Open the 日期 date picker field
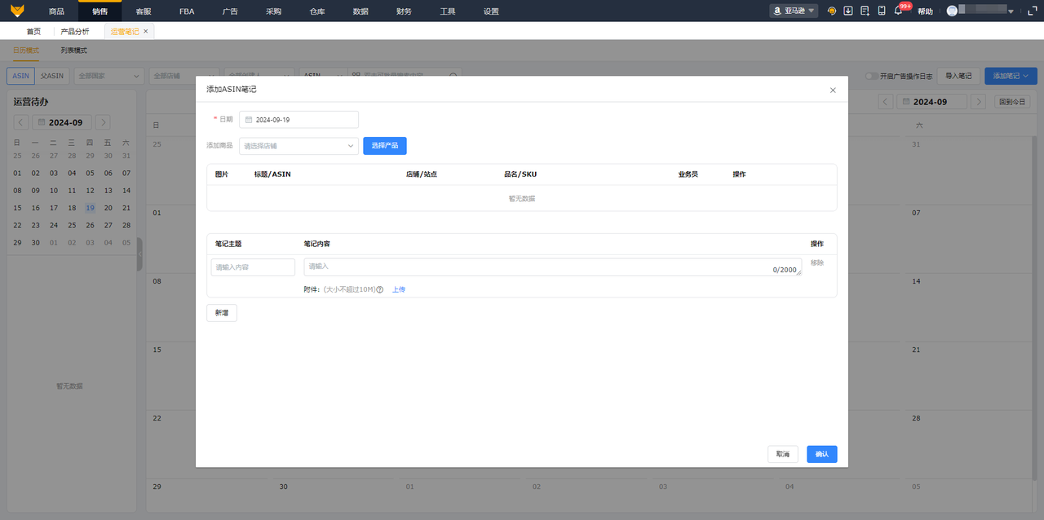 click(299, 120)
